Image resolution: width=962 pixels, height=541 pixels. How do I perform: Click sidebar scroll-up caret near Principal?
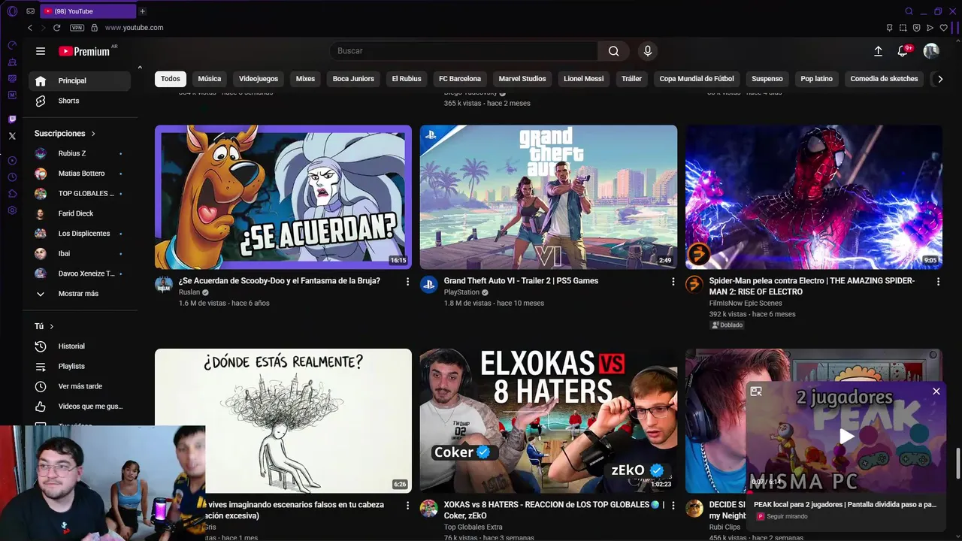139,68
